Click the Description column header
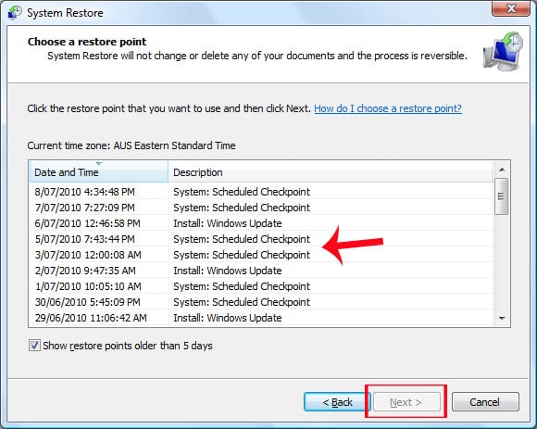This screenshot has height=429, width=537. [331, 172]
